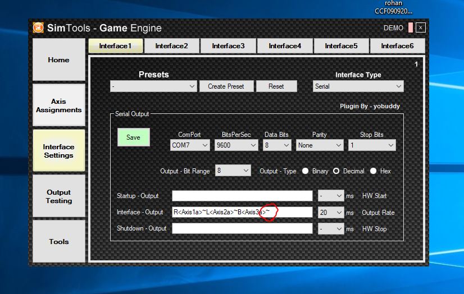Switch to the Interface5 tab
The height and width of the screenshot is (294, 464).
[341, 46]
